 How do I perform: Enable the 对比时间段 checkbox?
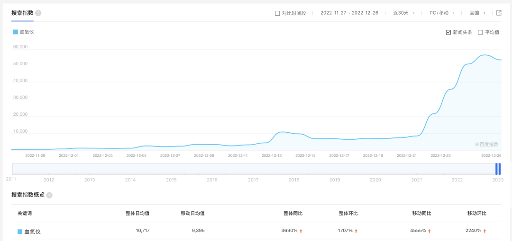pyautogui.click(x=277, y=13)
